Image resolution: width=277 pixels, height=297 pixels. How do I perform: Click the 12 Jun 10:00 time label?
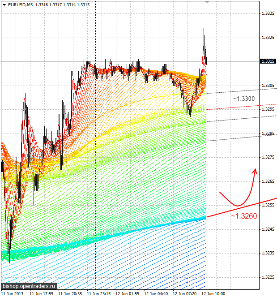(x=213, y=294)
